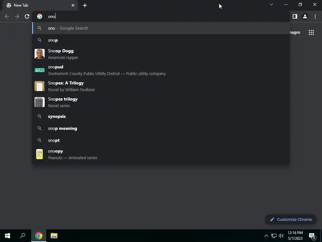Open the profile avatar icon
This screenshot has height=242, width=322.
(x=305, y=16)
